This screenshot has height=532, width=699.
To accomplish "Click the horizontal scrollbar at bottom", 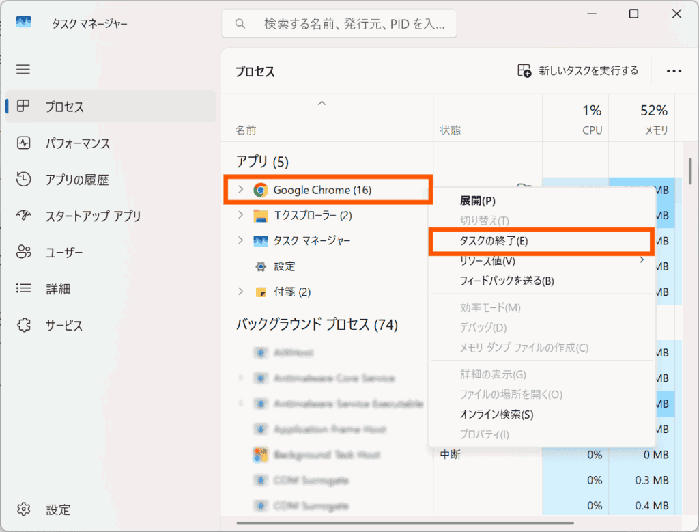I will pyautogui.click(x=405, y=523).
